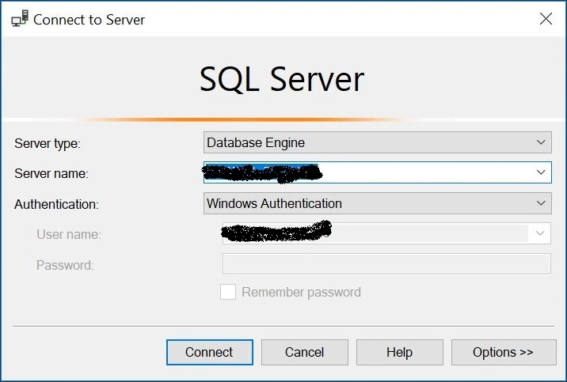Click the 'User name:' label
This screenshot has width=567, height=382.
69,235
